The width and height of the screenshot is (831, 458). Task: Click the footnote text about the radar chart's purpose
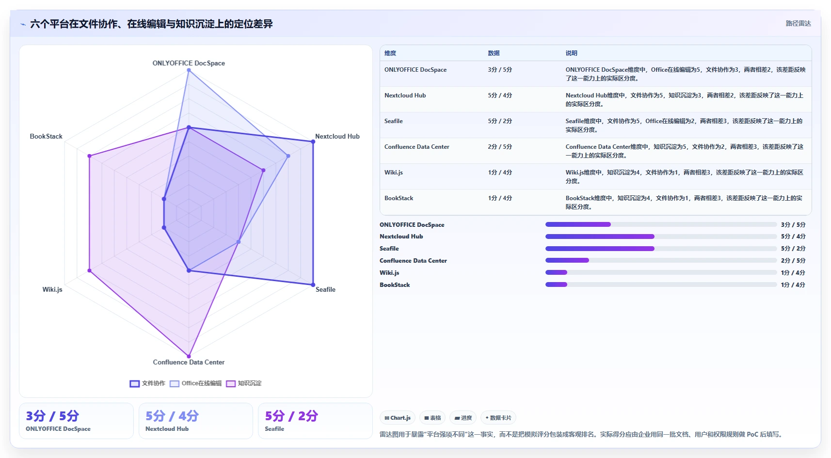581,434
